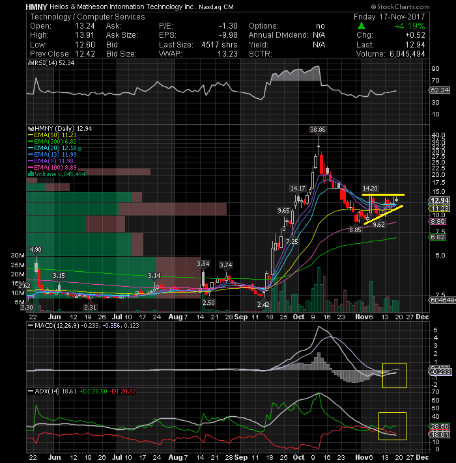Click the 7.25 price annotation

[292, 241]
